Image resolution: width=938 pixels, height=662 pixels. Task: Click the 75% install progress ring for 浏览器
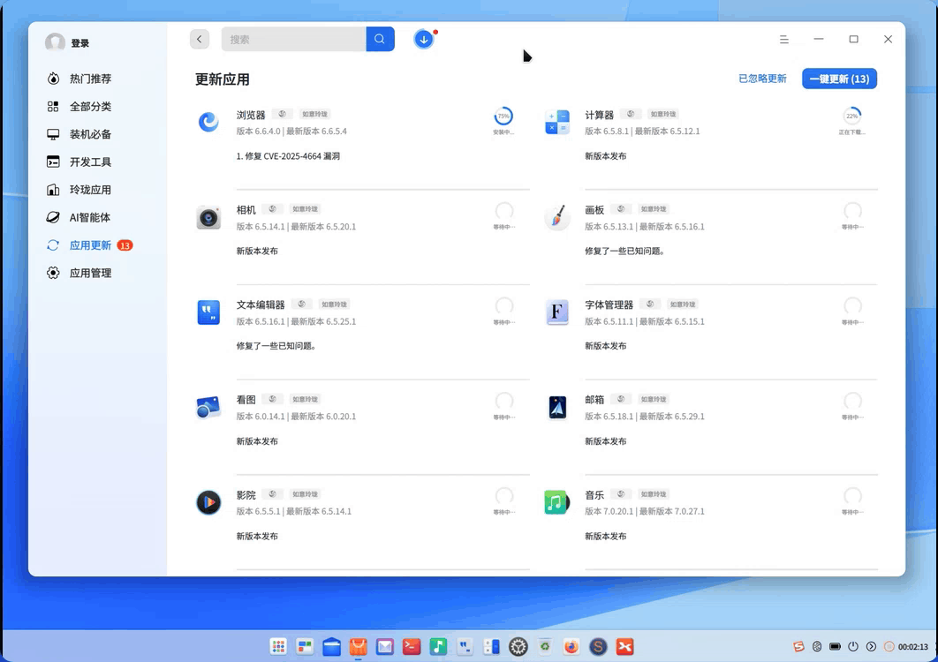tap(503, 116)
